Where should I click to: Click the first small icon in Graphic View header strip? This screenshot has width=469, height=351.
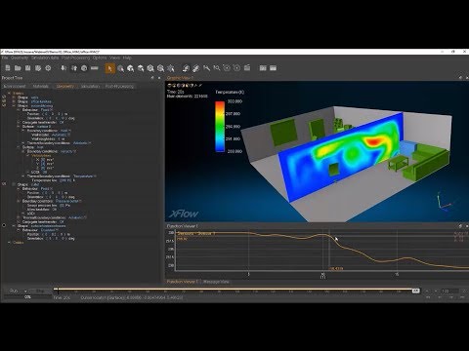coord(169,86)
